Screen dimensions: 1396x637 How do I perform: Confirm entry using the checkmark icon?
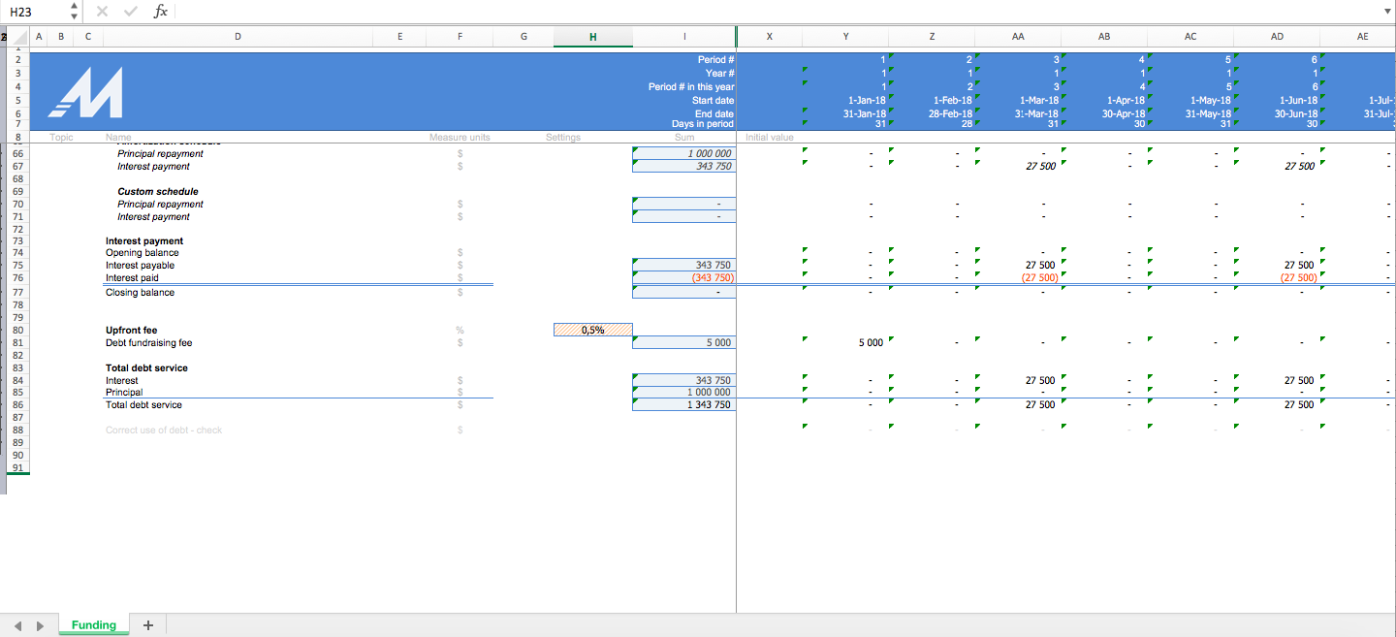click(x=131, y=11)
